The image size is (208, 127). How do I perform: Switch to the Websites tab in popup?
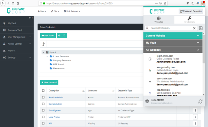[x=159, y=20]
